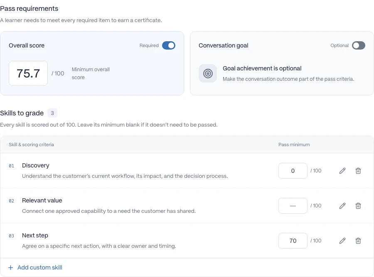Edit the Discovery skill with pencil icon
Viewport: 374px width, 277px height.
pyautogui.click(x=342, y=171)
